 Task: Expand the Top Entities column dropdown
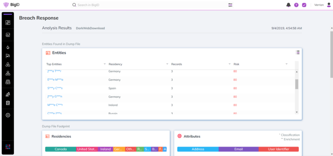click(x=104, y=64)
